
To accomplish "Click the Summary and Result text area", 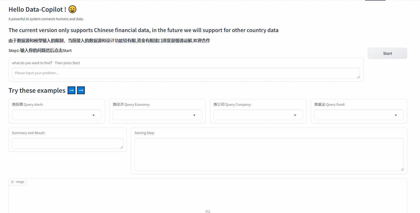I will pyautogui.click(x=68, y=143).
